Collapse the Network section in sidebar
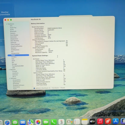This screenshot has height=125, width=125. [9, 70]
